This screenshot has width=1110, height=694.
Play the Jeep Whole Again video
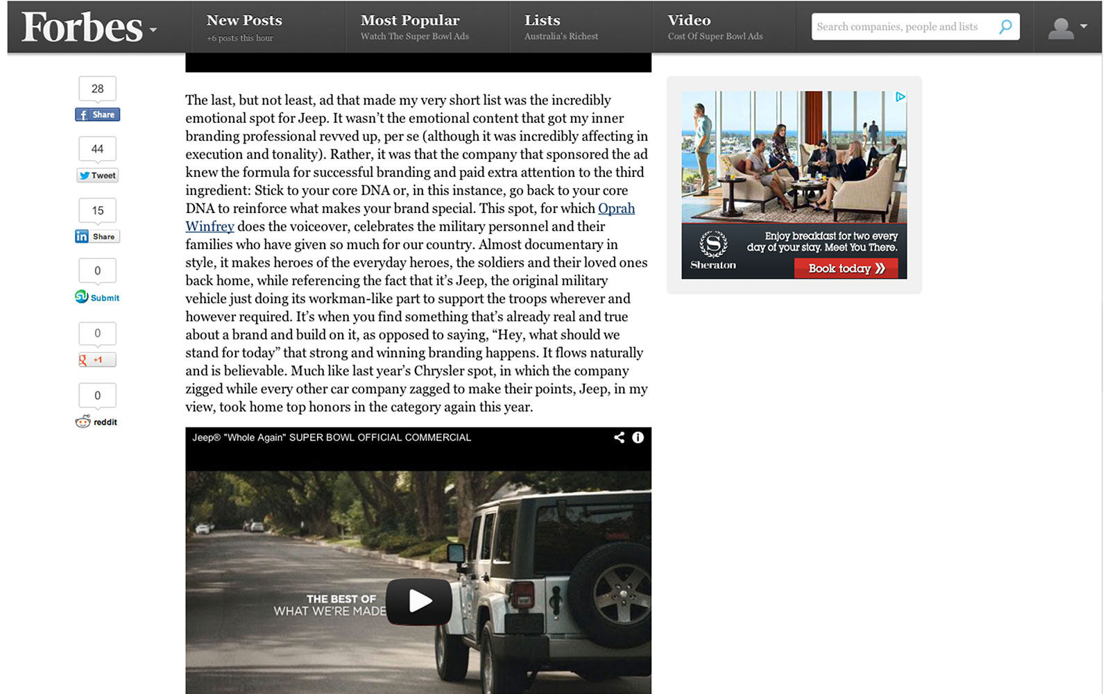tap(418, 600)
